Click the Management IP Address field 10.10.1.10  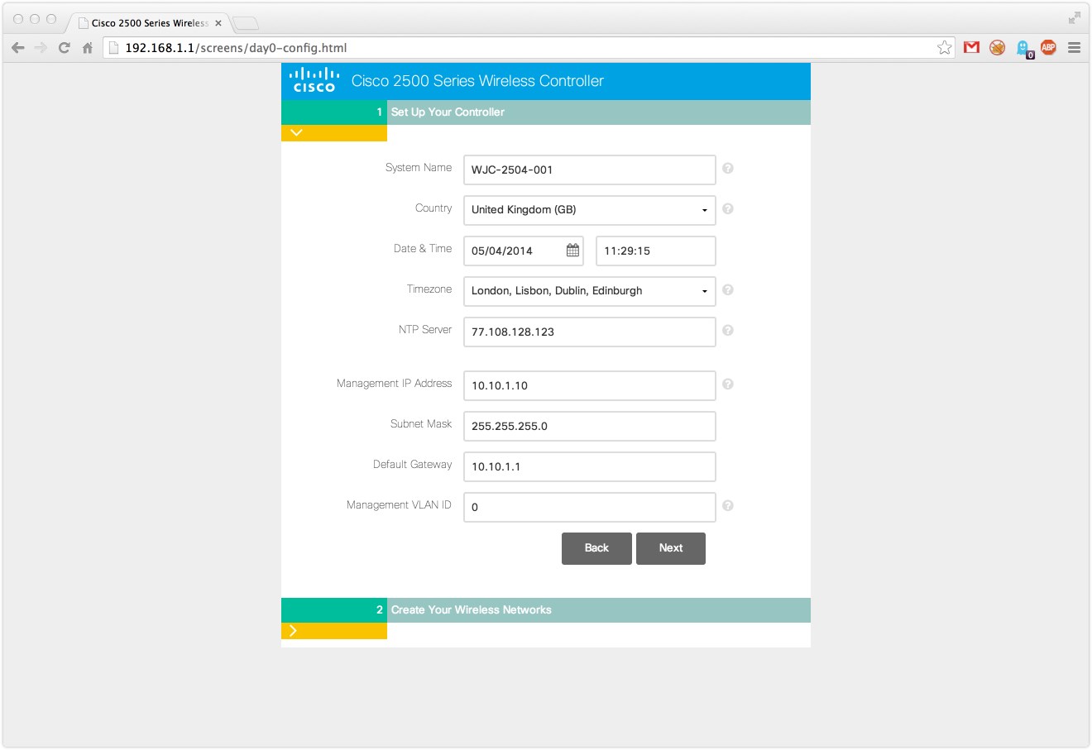(x=590, y=385)
